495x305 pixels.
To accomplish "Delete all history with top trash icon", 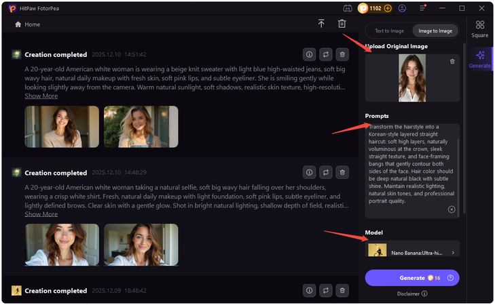I will point(342,24).
